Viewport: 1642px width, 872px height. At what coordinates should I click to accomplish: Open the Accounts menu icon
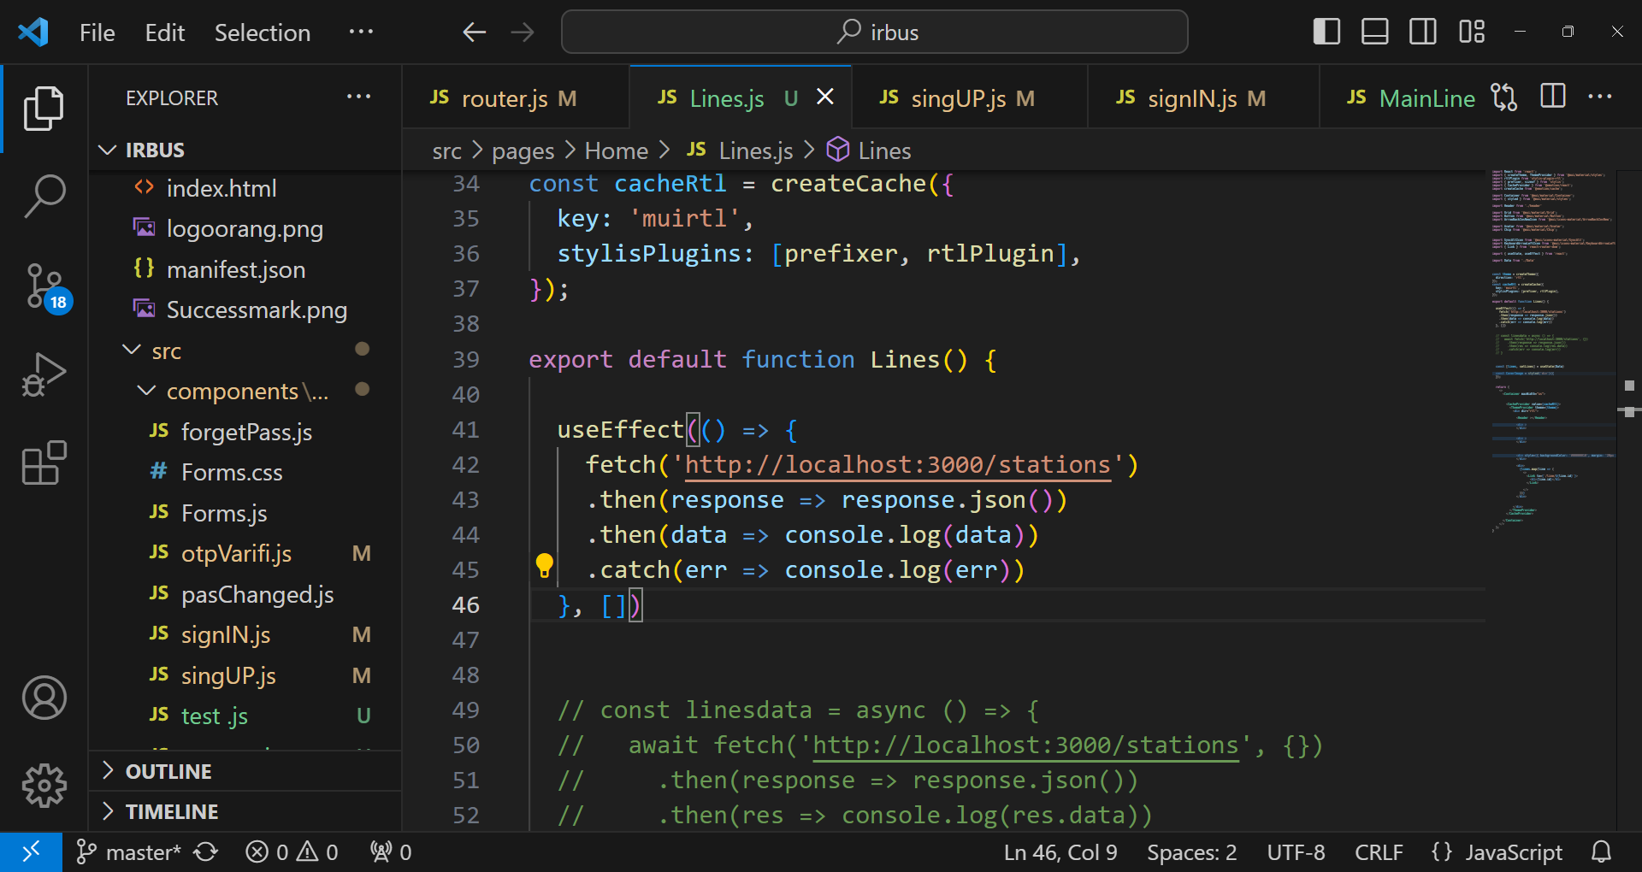[44, 698]
